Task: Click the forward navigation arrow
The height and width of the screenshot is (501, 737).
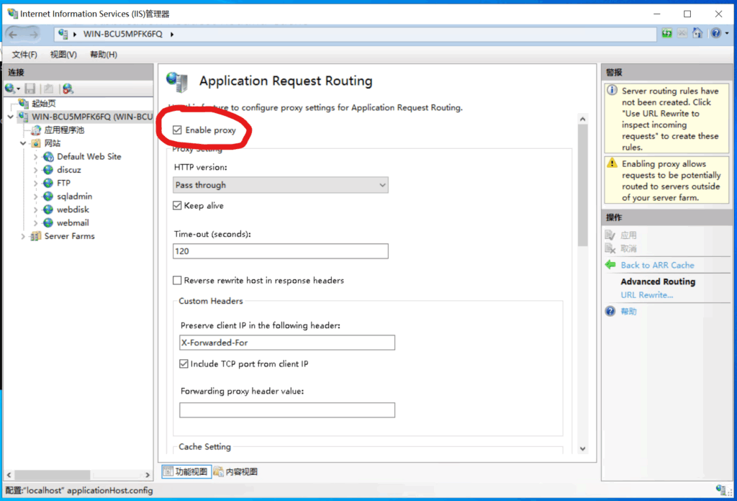Action: (33, 35)
